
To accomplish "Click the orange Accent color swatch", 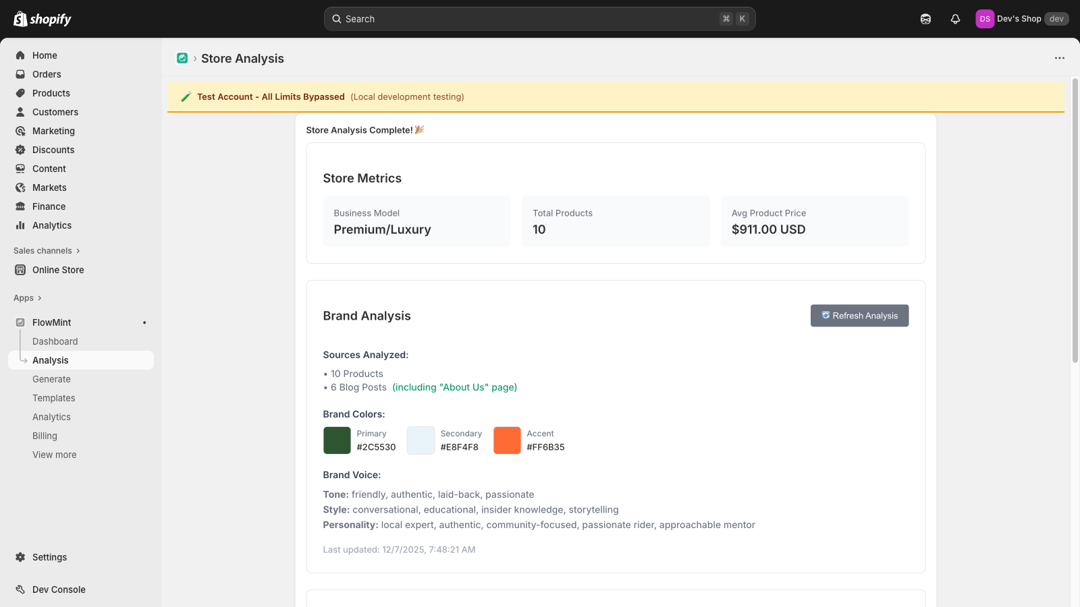I will pyautogui.click(x=507, y=440).
